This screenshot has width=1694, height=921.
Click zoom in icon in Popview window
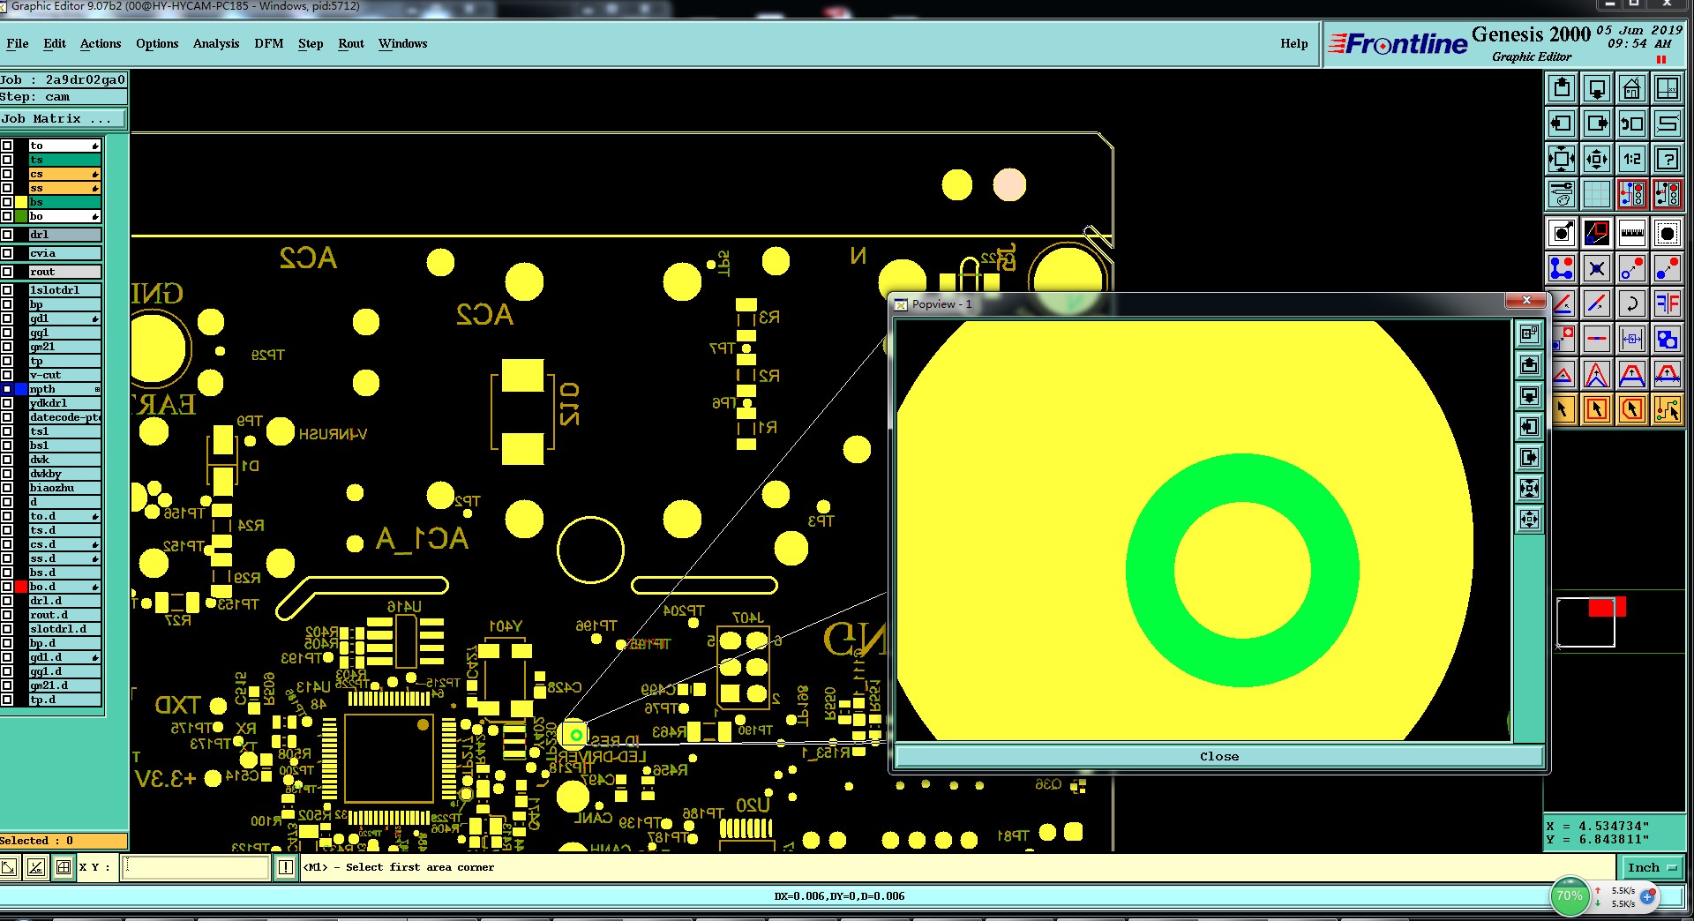[x=1529, y=489]
